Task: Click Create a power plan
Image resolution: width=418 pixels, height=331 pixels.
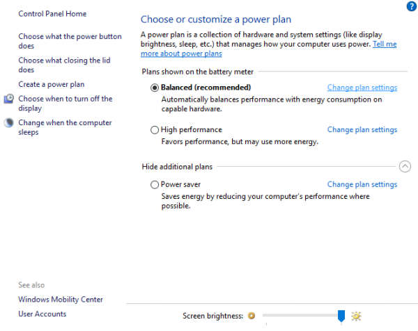Action: pos(52,85)
